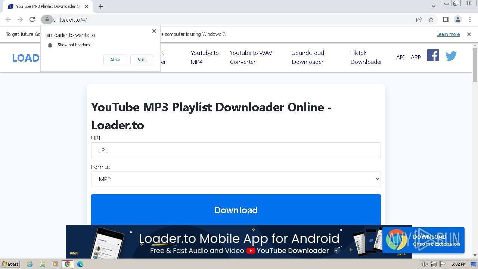478x269 pixels.
Task: Click the blue Download button
Action: click(236, 210)
